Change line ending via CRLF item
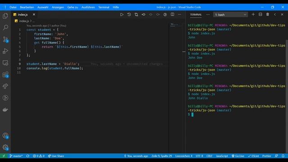Viewport: 288px width, 162px height. tap(209, 156)
